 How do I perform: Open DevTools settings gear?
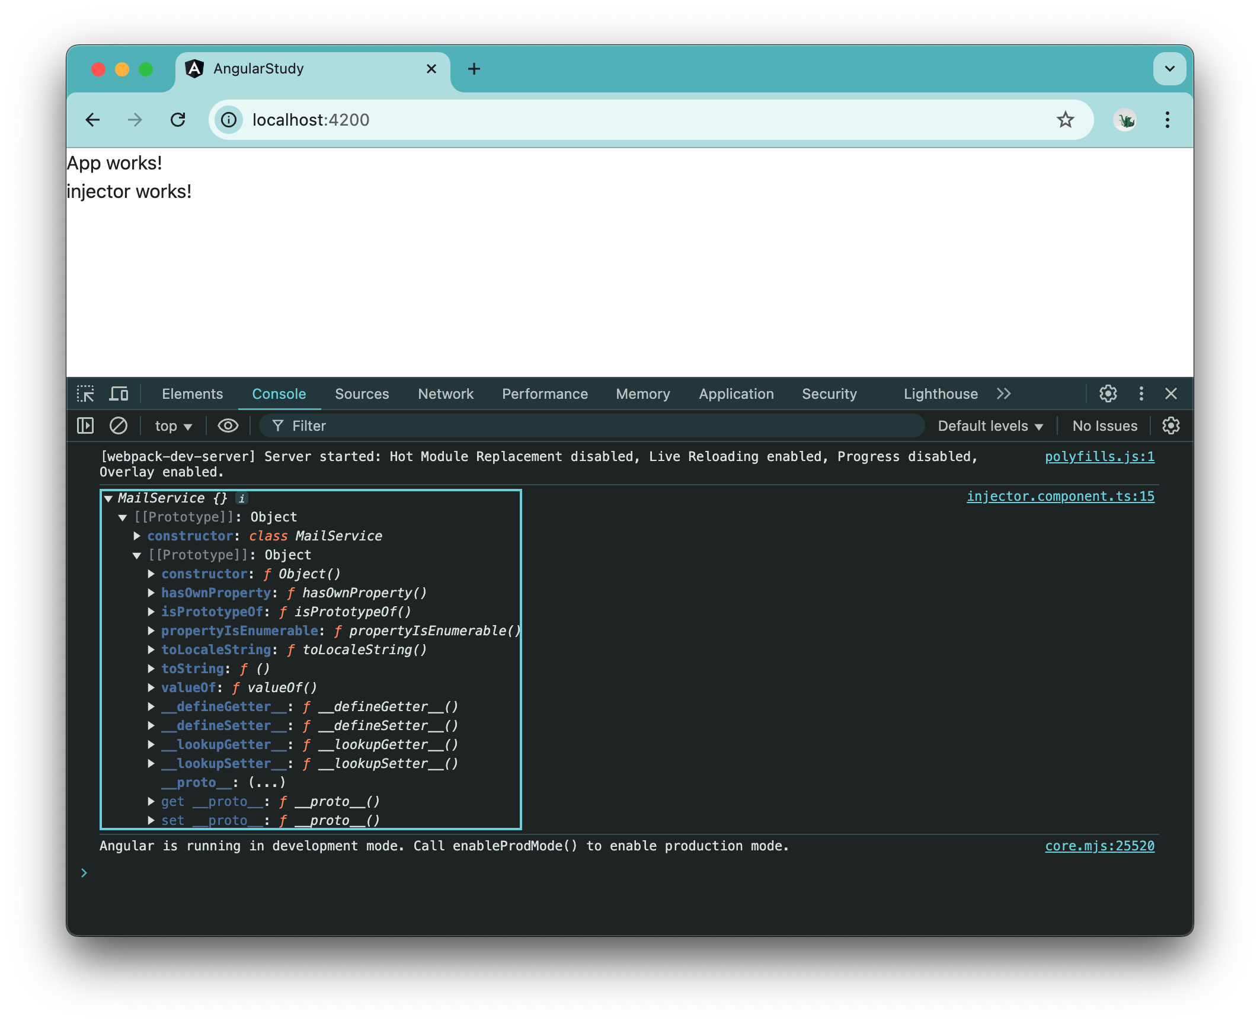pyautogui.click(x=1108, y=393)
